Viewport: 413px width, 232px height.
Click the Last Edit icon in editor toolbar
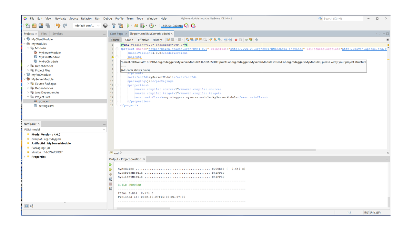click(168, 40)
